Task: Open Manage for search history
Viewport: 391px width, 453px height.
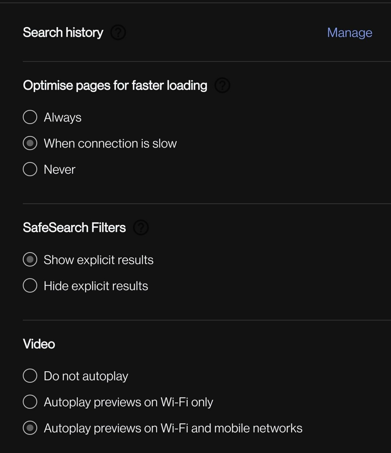Action: (350, 32)
